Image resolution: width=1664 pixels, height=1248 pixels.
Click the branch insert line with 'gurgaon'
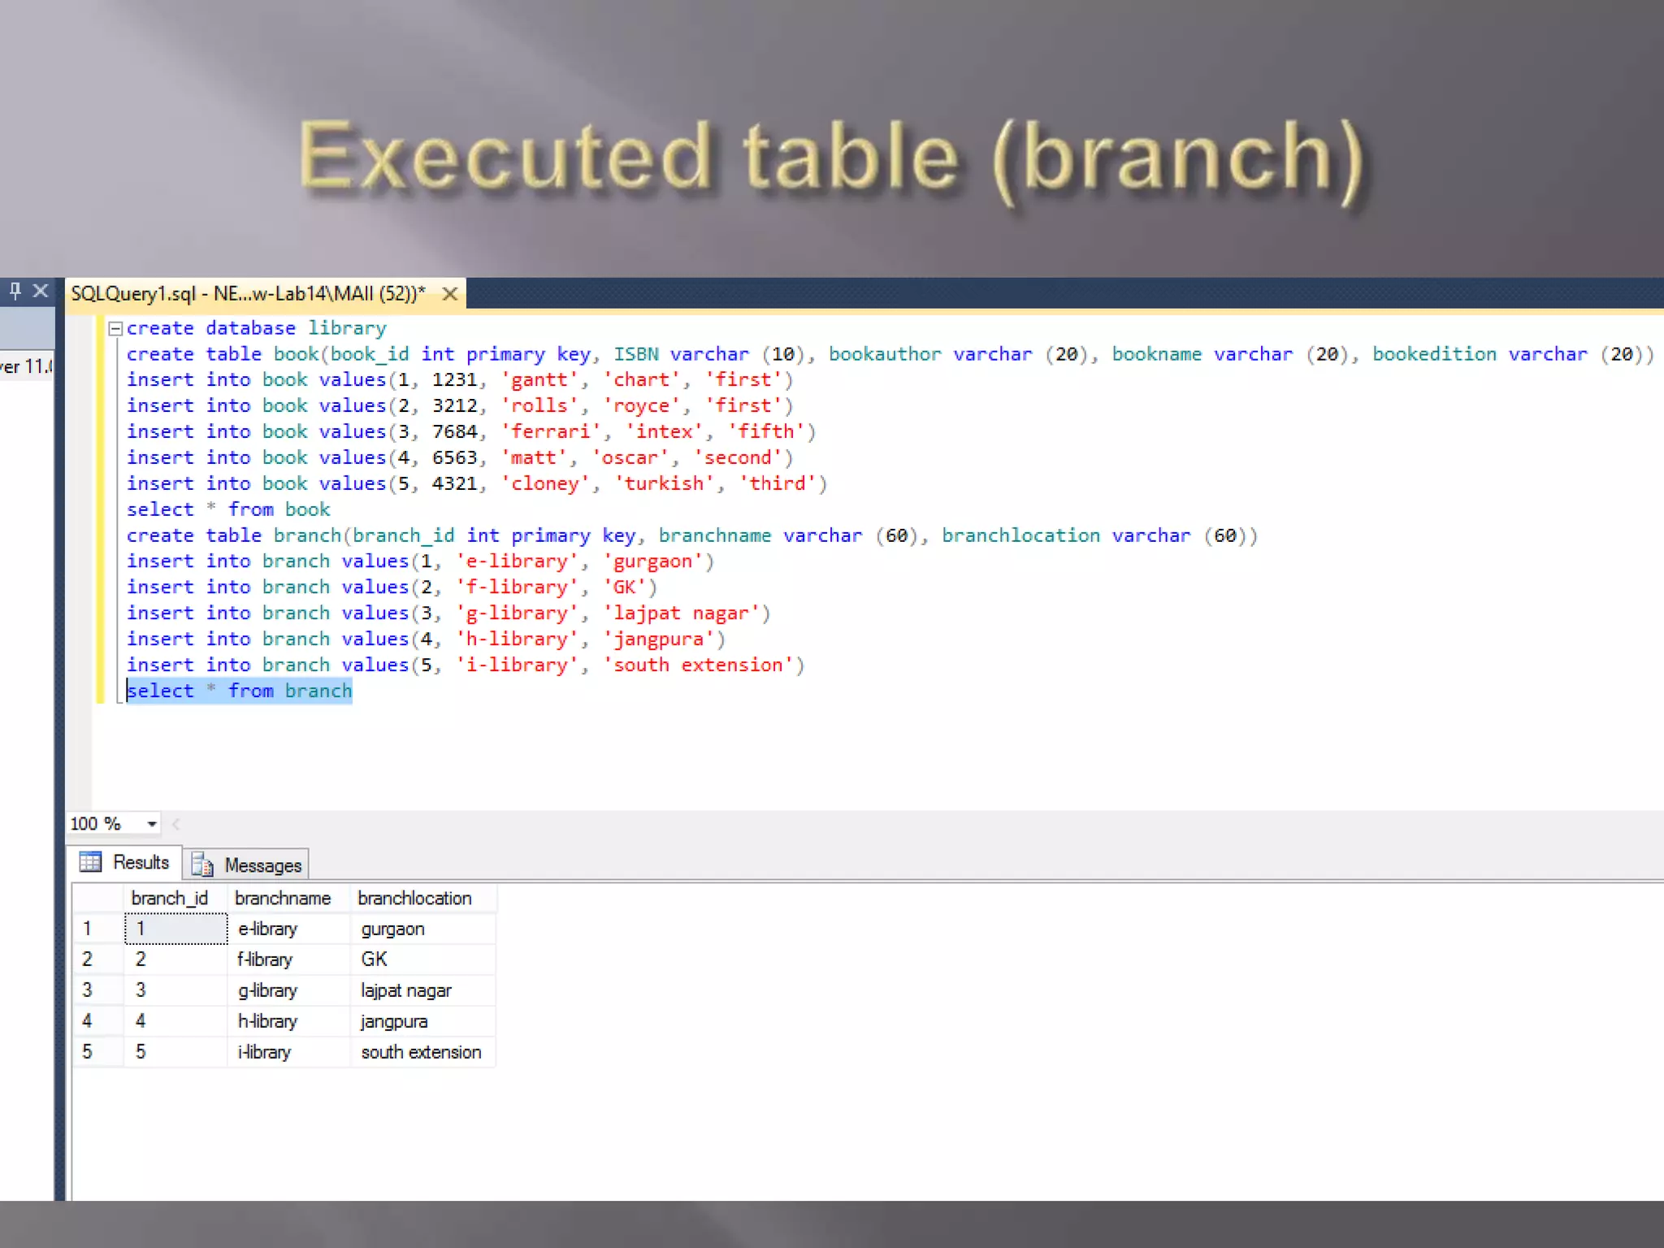click(420, 561)
